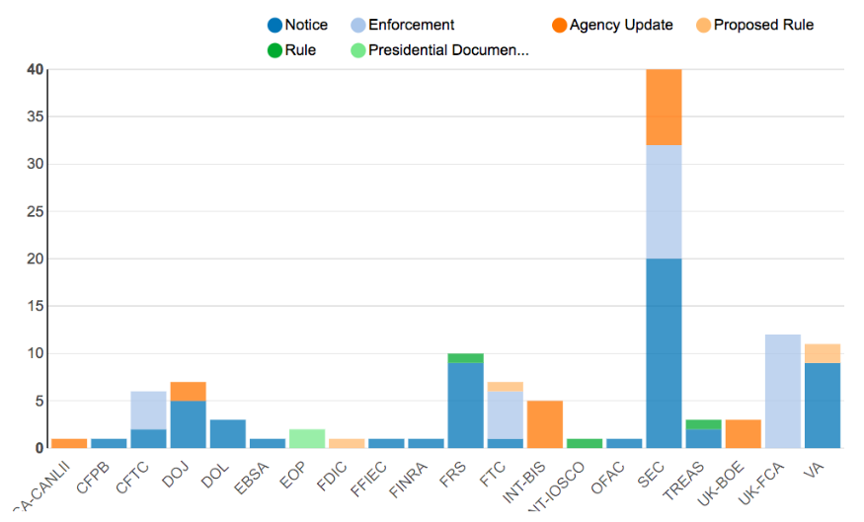Click the TREAS axis label
This screenshot has height=522, width=864.
683,481
